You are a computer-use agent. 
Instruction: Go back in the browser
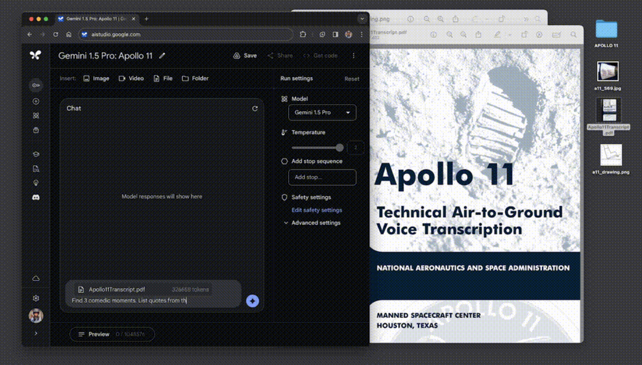coord(29,34)
